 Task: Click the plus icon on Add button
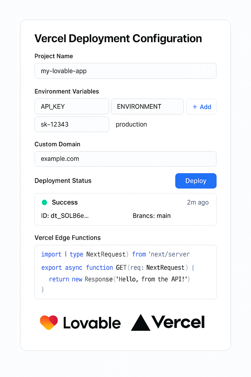[x=195, y=107]
